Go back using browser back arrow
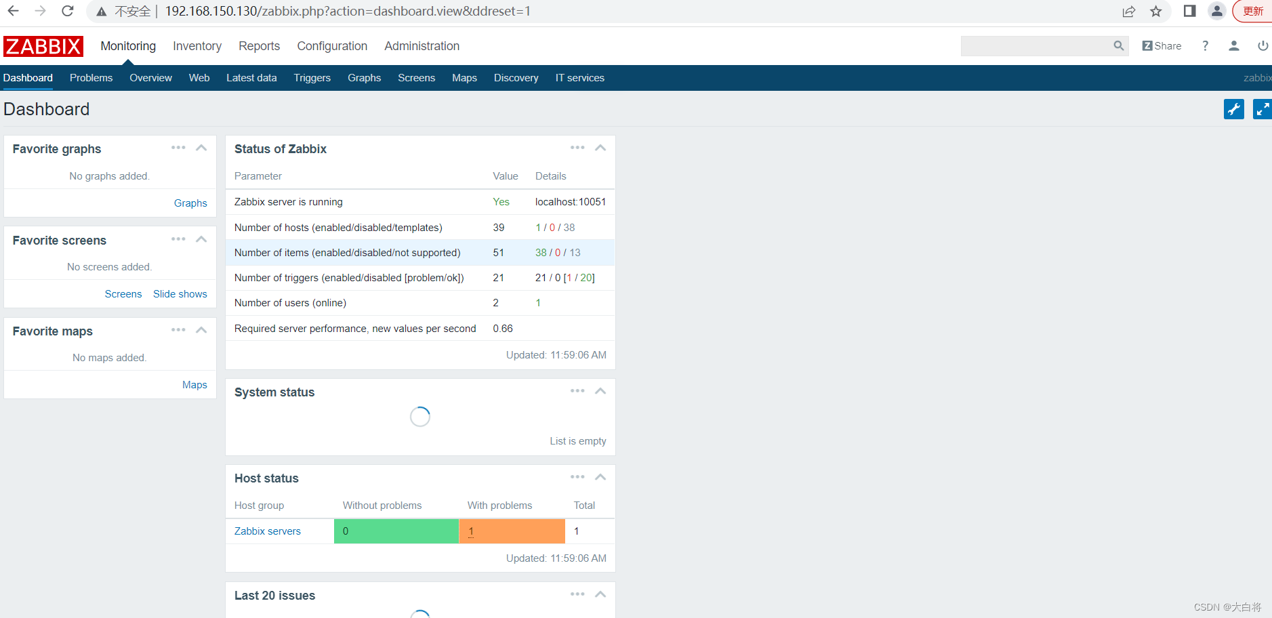This screenshot has height=618, width=1272. click(x=13, y=11)
